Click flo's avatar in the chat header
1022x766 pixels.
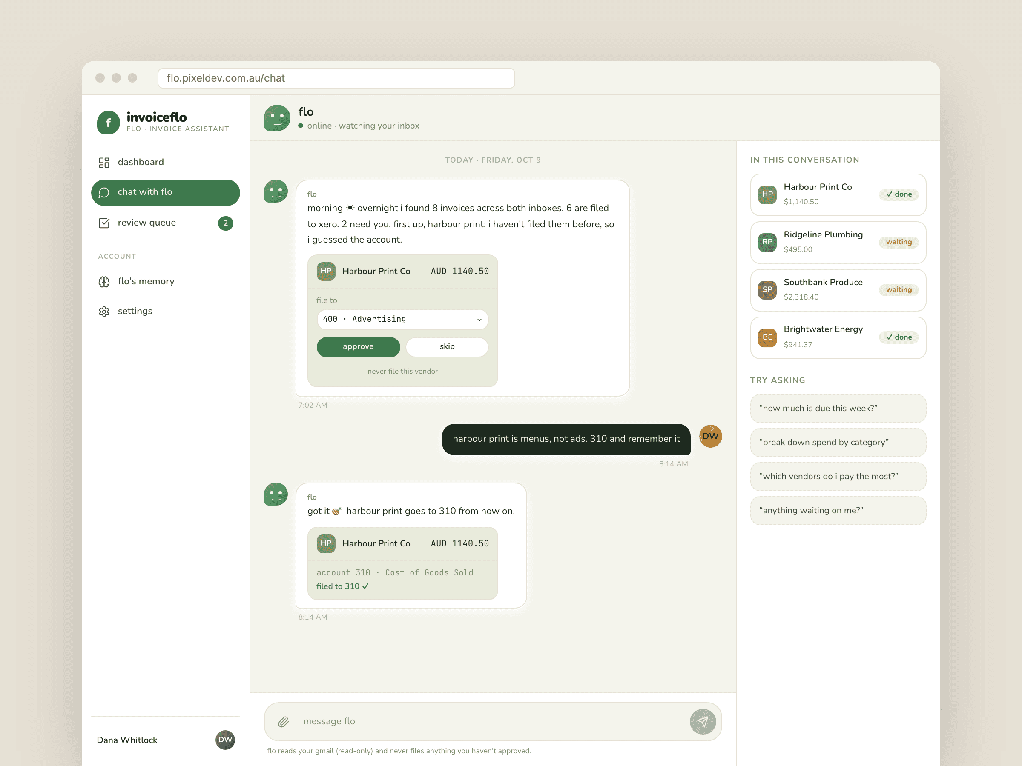(x=277, y=118)
